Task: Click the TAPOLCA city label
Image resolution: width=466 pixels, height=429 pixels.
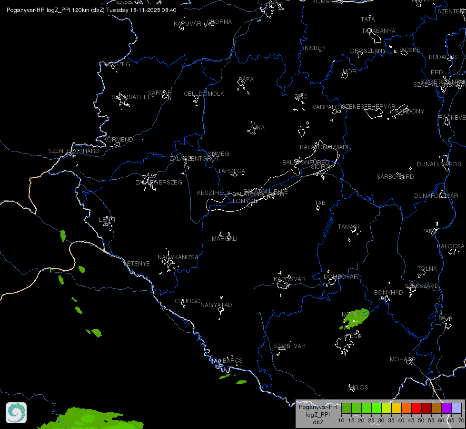Action: click(231, 171)
